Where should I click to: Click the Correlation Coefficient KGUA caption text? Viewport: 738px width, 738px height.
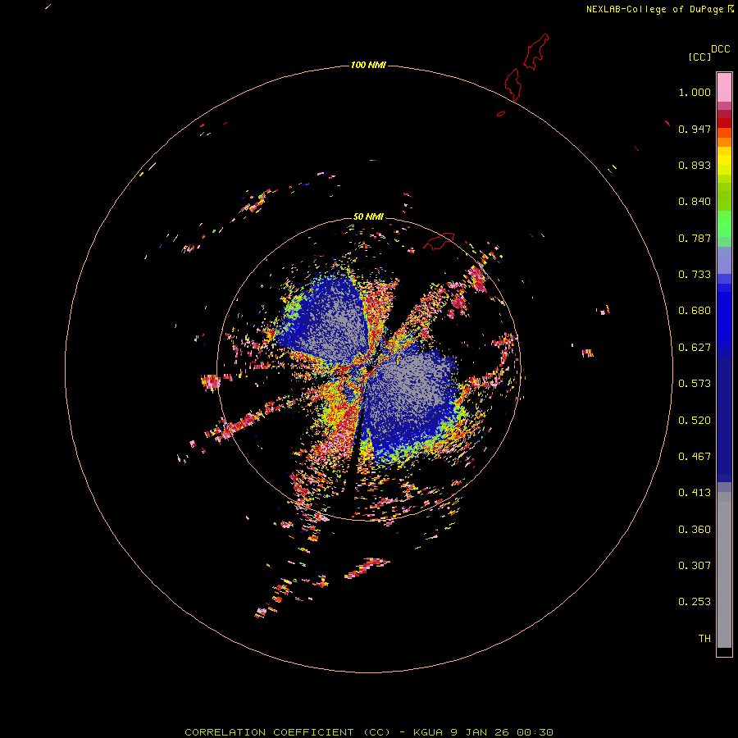click(368, 732)
